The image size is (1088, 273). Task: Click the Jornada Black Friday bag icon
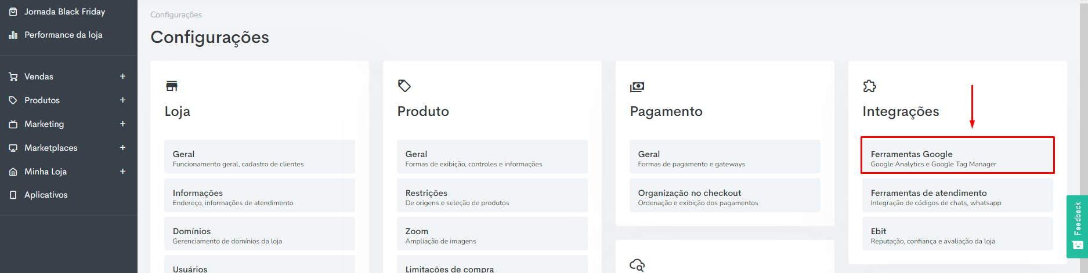coord(13,12)
